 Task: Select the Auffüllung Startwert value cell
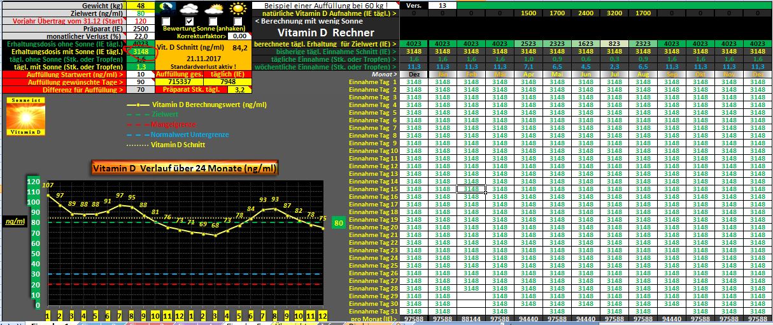click(x=141, y=75)
